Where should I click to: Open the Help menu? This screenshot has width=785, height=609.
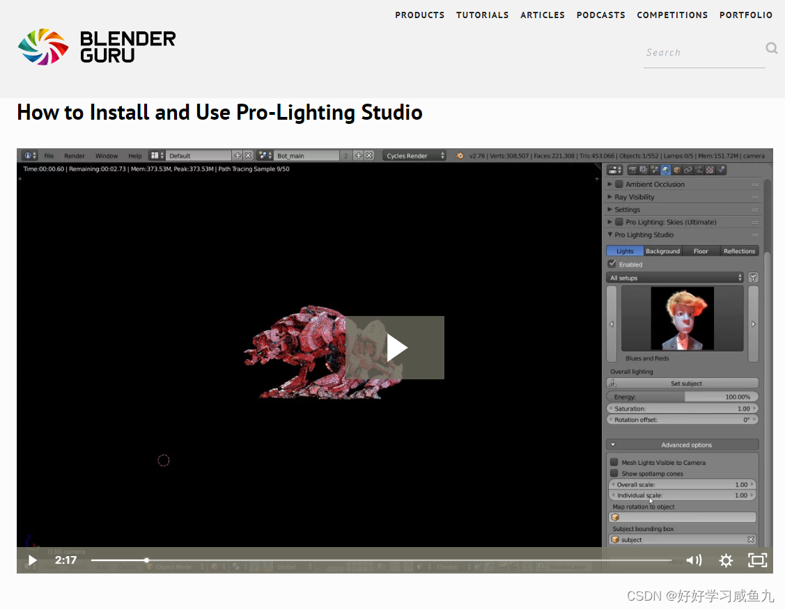(x=135, y=156)
